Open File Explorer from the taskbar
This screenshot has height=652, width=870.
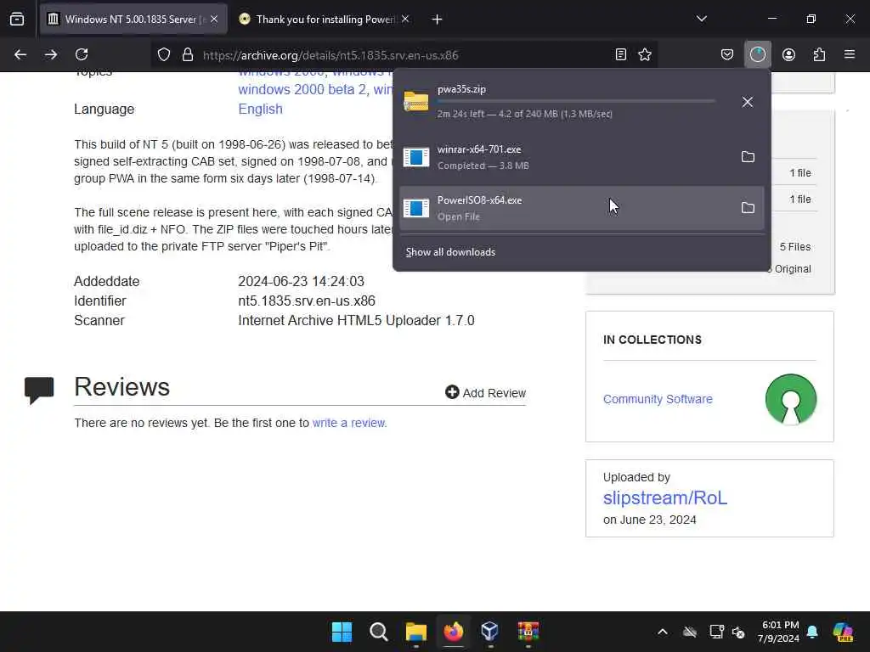(x=415, y=632)
